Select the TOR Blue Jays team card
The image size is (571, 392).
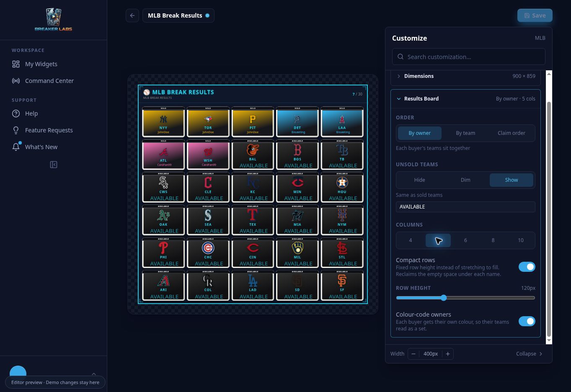click(208, 121)
